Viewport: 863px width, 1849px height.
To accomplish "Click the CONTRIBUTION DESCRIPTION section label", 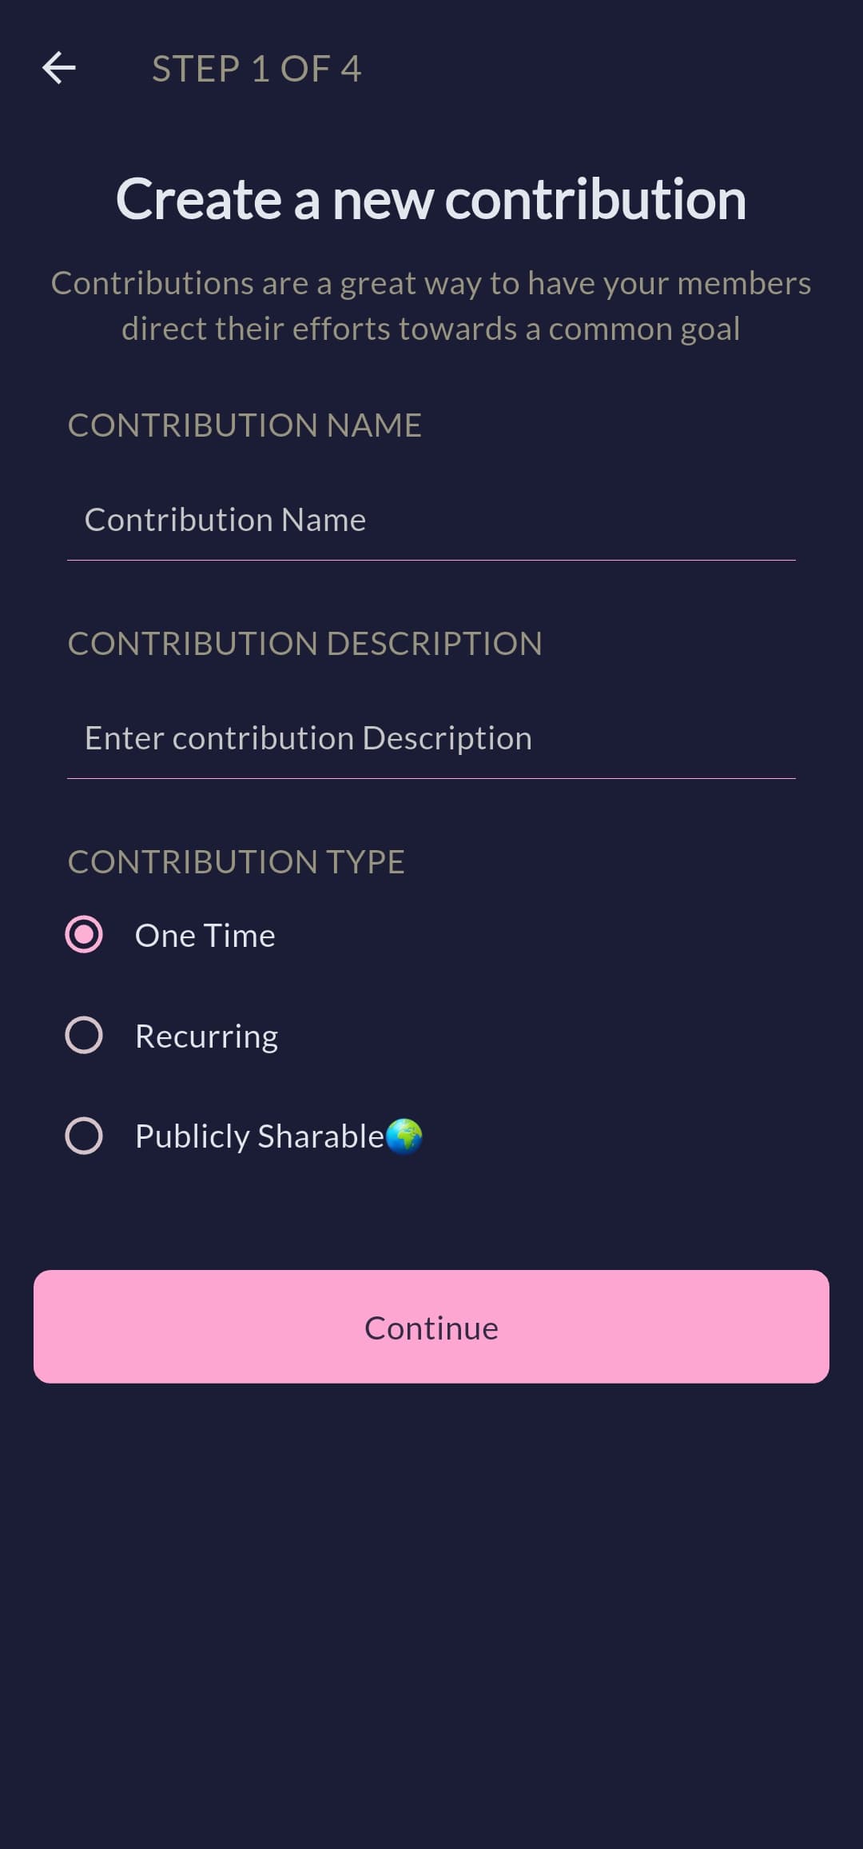I will click(x=305, y=644).
